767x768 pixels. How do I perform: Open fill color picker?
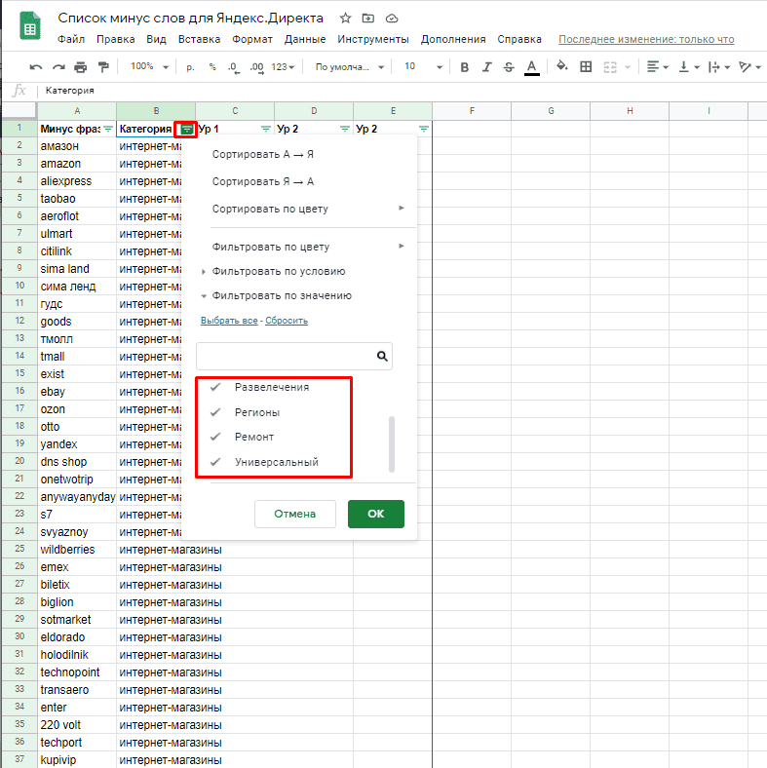point(562,65)
